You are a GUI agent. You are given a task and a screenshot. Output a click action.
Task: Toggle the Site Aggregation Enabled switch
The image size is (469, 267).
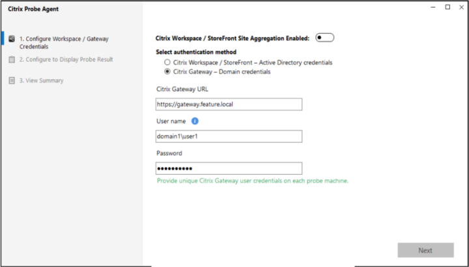pyautogui.click(x=324, y=38)
